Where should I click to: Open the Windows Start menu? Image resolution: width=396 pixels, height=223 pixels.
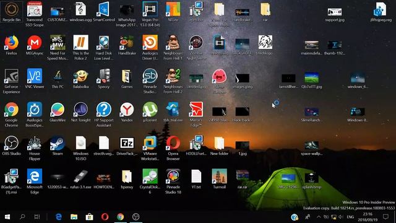click(x=7, y=217)
